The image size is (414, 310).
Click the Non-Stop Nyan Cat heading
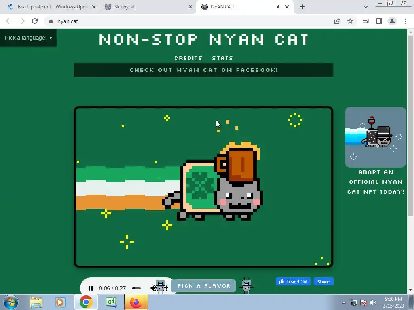pyautogui.click(x=204, y=40)
